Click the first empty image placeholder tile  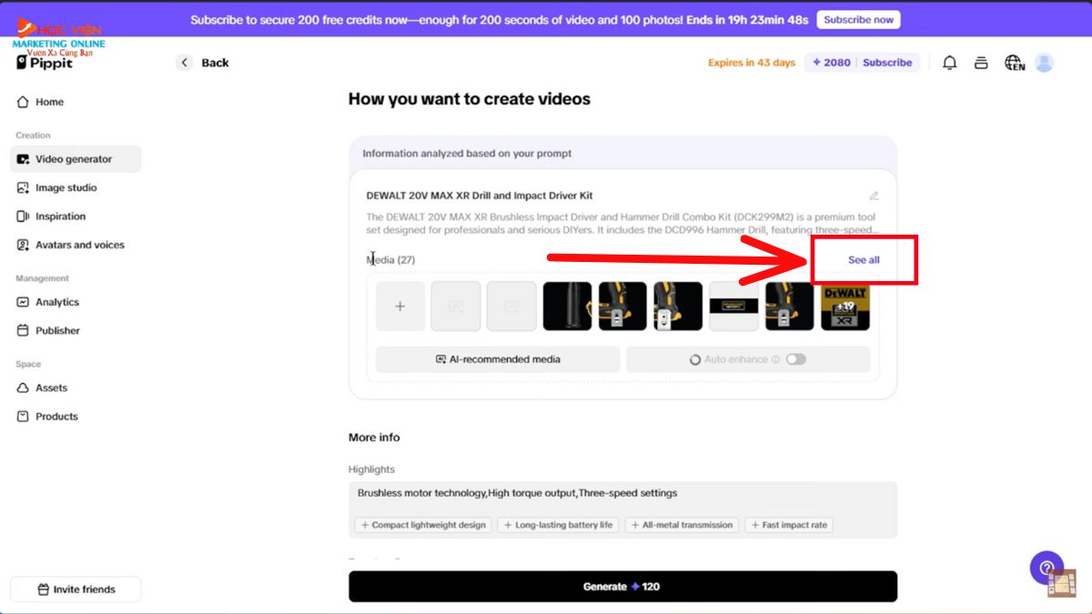[456, 307]
